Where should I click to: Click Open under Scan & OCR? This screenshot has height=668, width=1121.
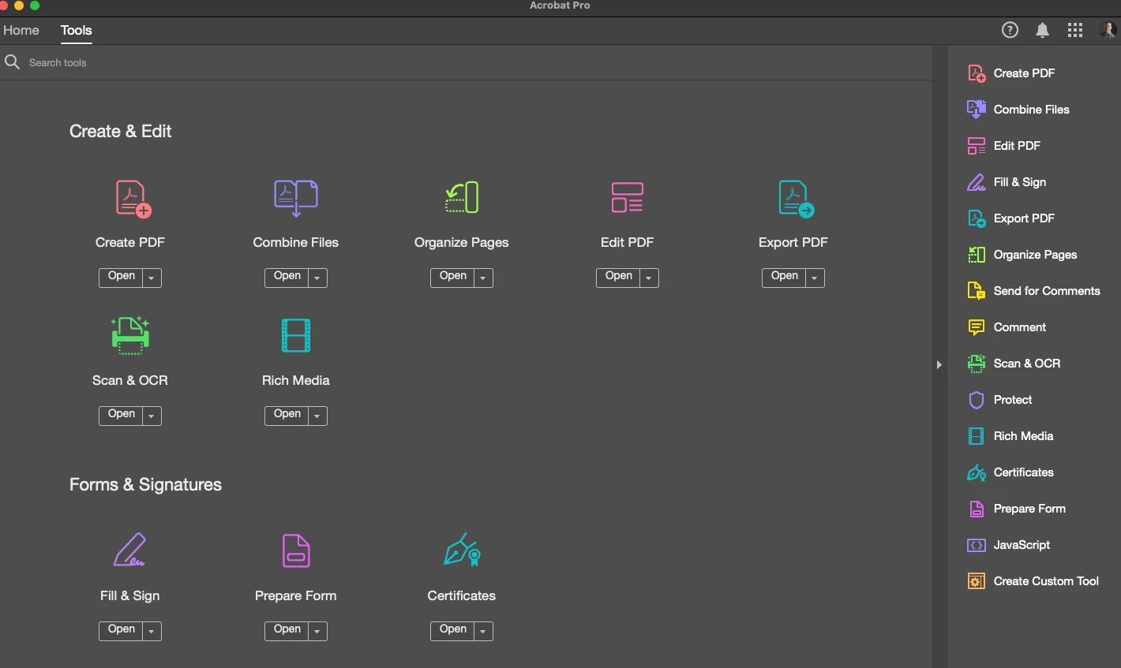coord(121,416)
